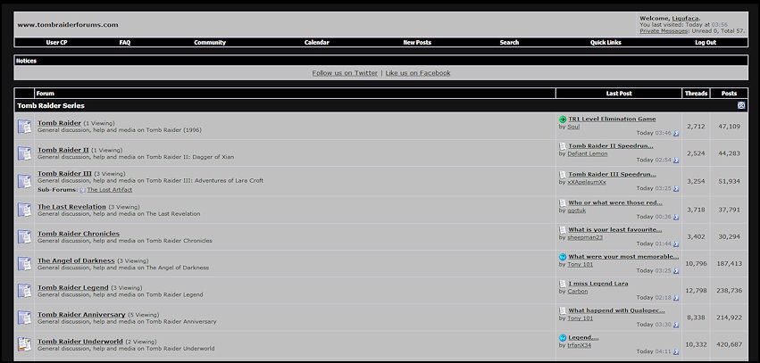Screen dimensions: 760x363
Task: Open the Community dropdown menu
Action: pyautogui.click(x=210, y=43)
